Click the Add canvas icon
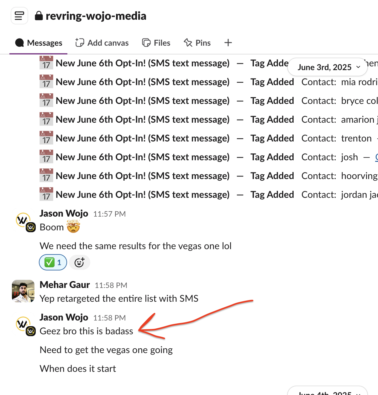 (80, 43)
